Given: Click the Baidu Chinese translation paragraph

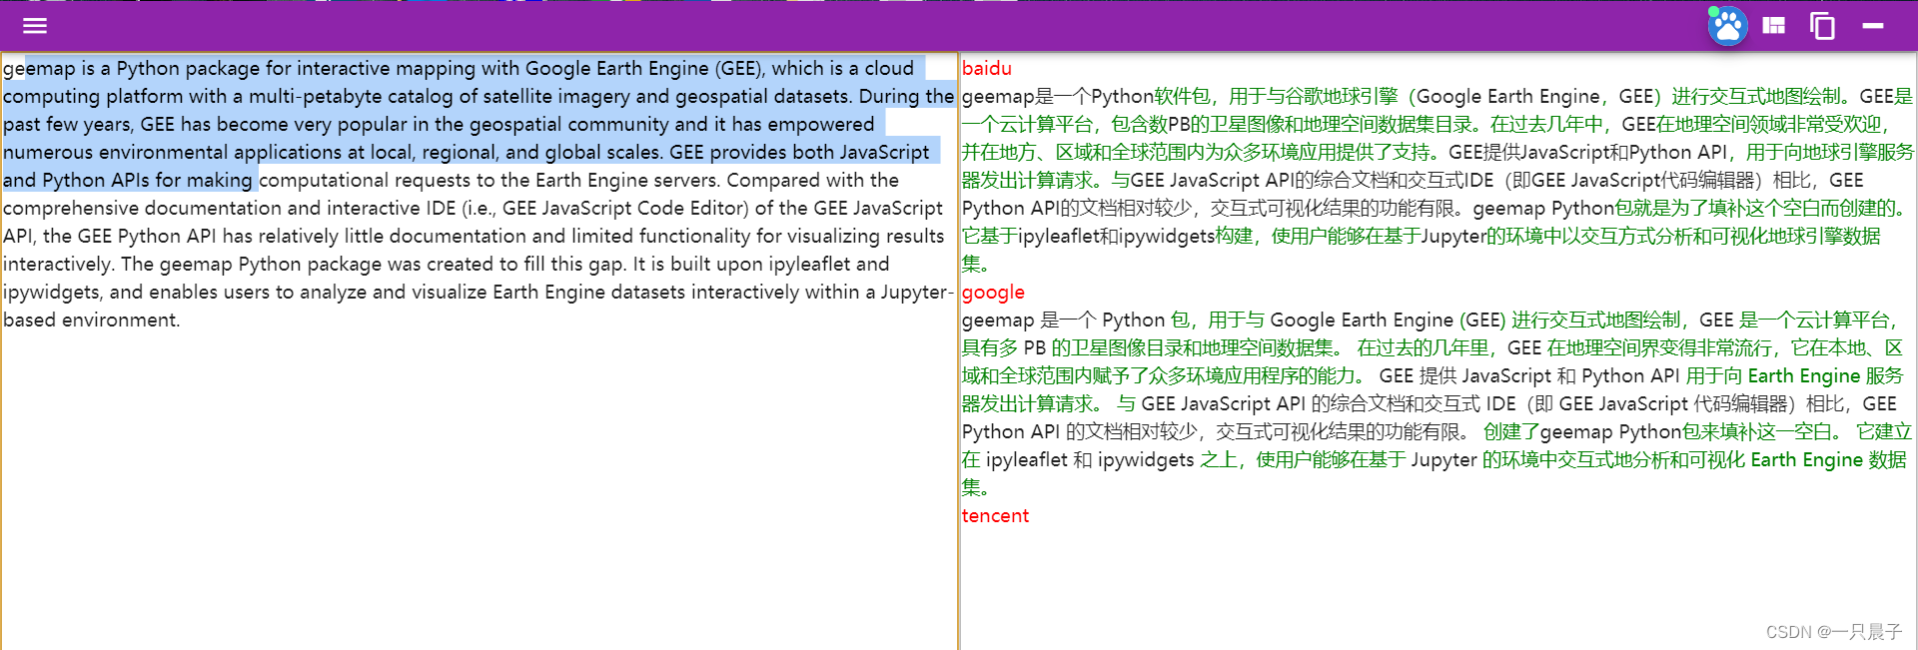Looking at the screenshot, I should click(x=1438, y=180).
